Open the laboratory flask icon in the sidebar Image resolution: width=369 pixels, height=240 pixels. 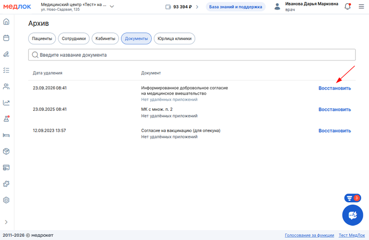tap(6, 119)
